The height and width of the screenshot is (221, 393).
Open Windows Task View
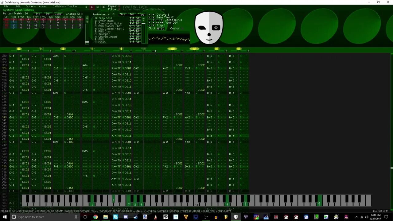pos(85,217)
